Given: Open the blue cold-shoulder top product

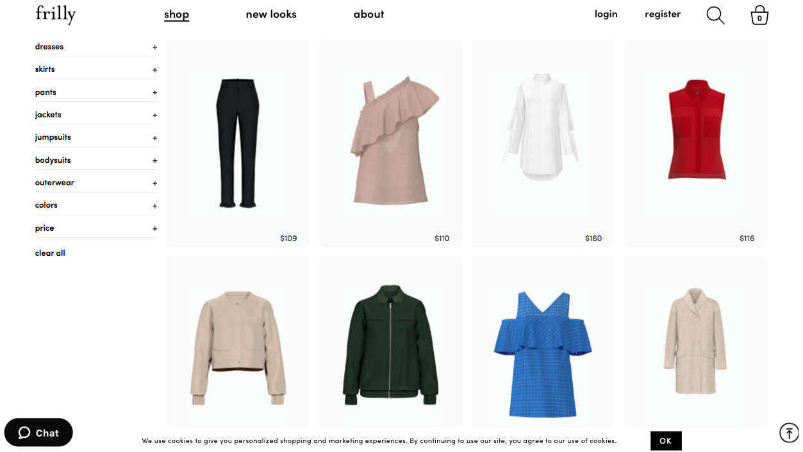Looking at the screenshot, I should point(543,342).
